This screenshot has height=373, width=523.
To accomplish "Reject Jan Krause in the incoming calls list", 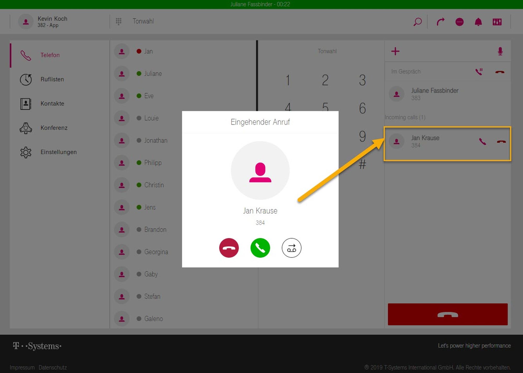I will [x=501, y=142].
